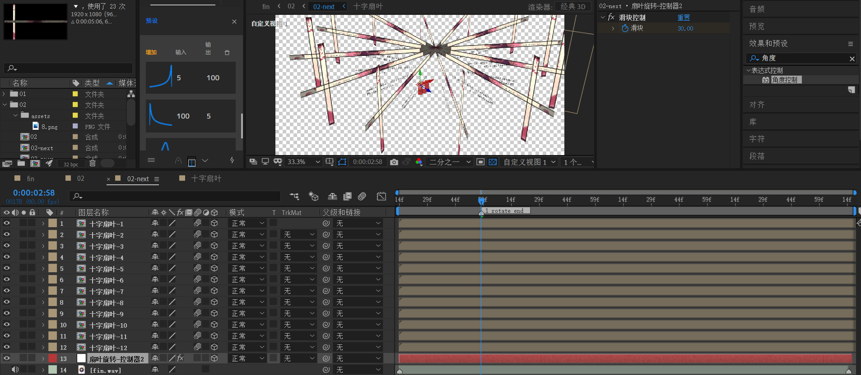The image size is (861, 375).
Task: Toggle mask and shape path visibility
Action: (x=342, y=162)
